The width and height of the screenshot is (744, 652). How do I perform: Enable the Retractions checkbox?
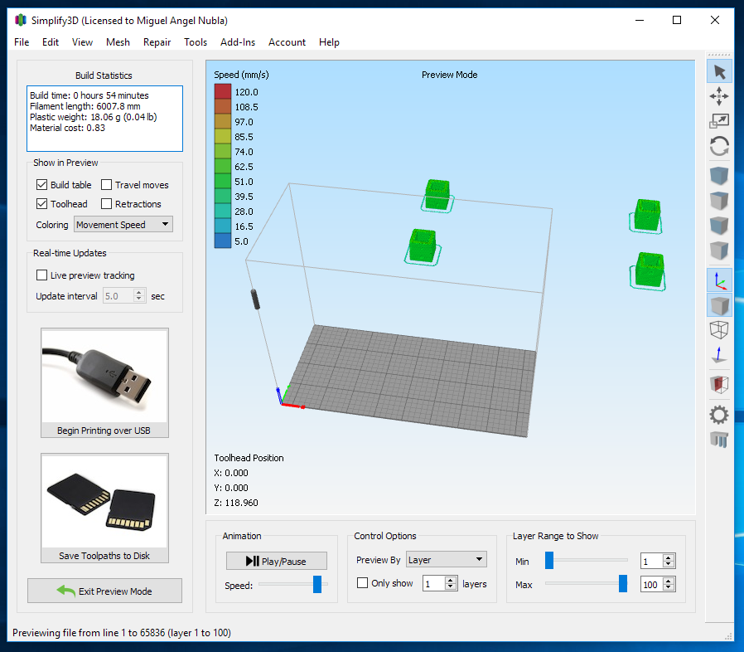tap(106, 203)
